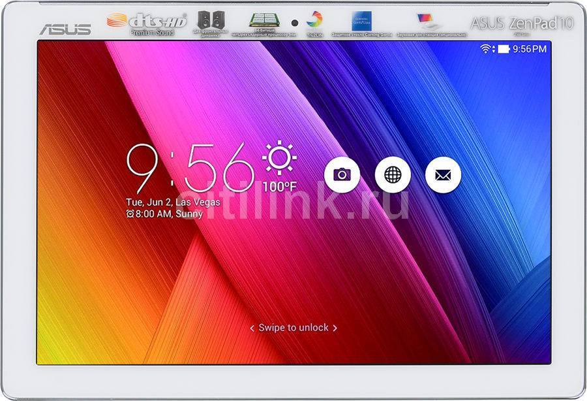Click the ASUS logo on the bezel
This screenshot has width=587, height=401.
pyautogui.click(x=65, y=29)
